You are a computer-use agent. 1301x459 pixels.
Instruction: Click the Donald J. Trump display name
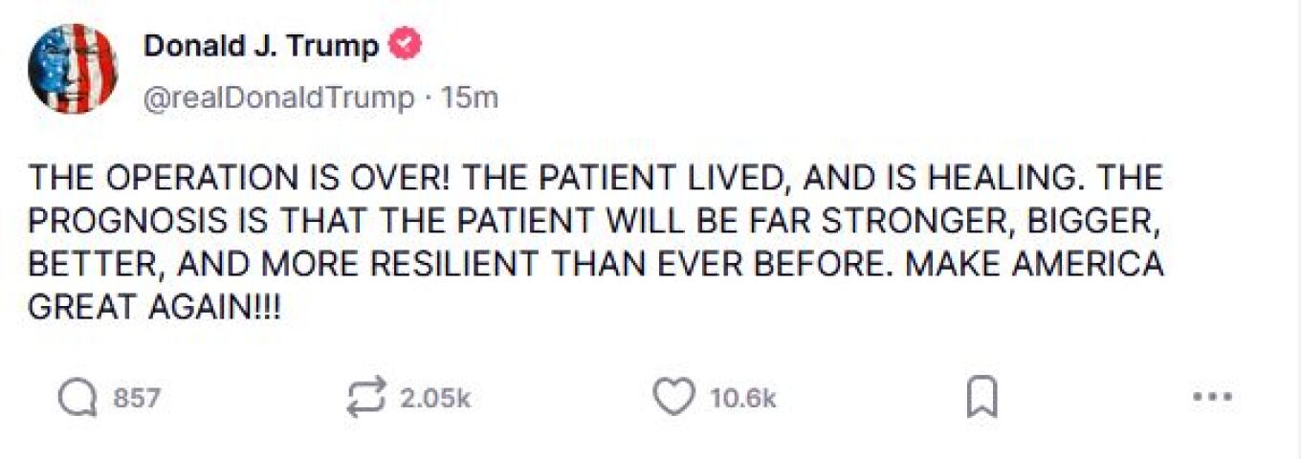tap(261, 45)
